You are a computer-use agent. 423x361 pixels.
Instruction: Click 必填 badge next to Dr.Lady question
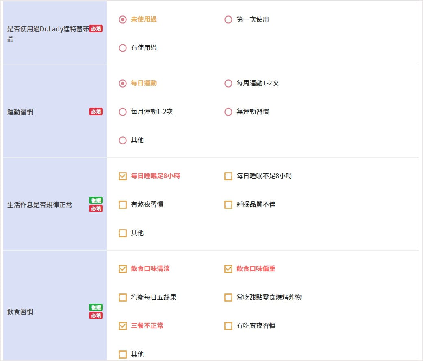tap(96, 28)
